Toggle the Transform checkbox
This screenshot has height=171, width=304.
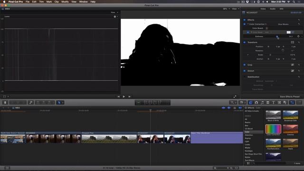pyautogui.click(x=245, y=42)
